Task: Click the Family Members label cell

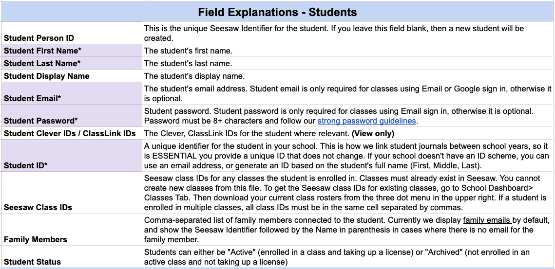Action: coord(72,230)
